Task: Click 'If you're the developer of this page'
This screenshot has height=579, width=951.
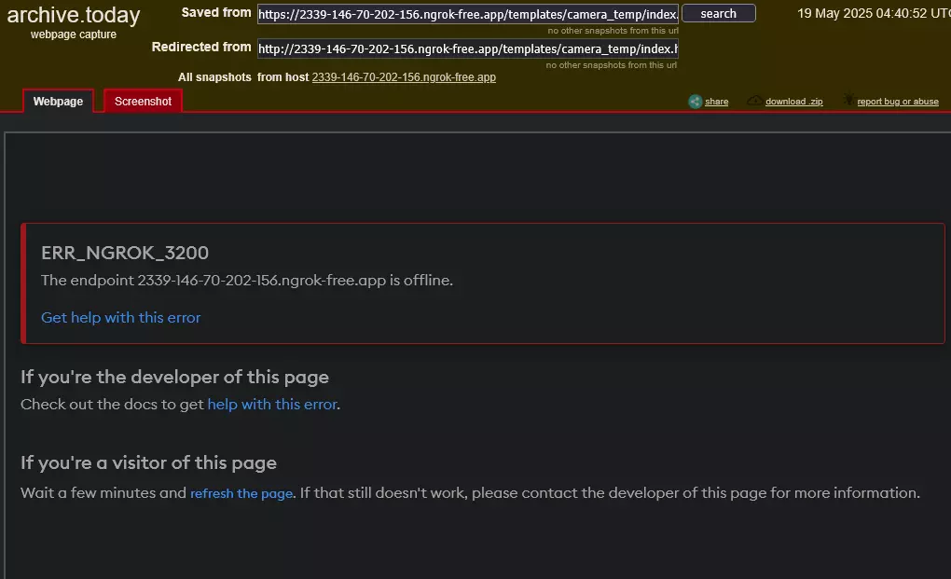Action: pyautogui.click(x=174, y=377)
